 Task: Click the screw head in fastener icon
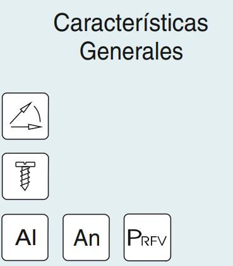click(25, 164)
